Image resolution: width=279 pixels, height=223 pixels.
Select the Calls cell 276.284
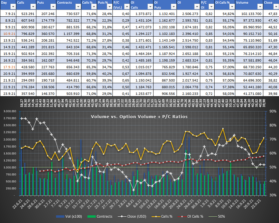tap(26, 87)
